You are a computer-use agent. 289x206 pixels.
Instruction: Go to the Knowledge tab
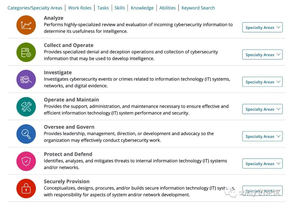pyautogui.click(x=142, y=8)
